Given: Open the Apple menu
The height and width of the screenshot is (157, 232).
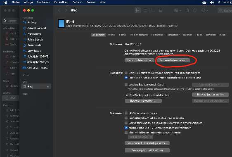Looking at the screenshot, I should pos(5,2).
